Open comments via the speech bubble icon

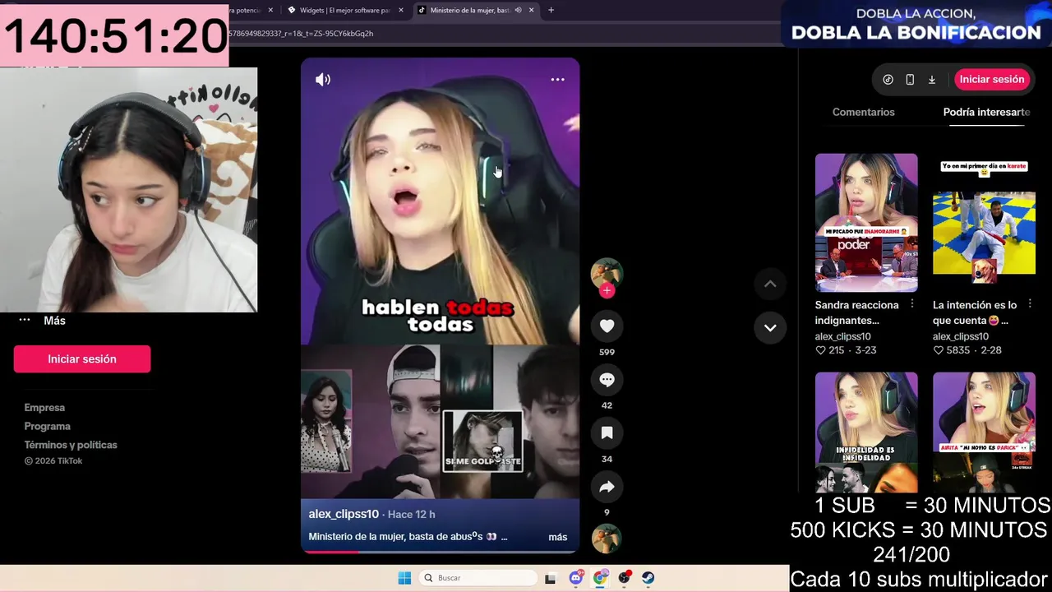coord(607,380)
